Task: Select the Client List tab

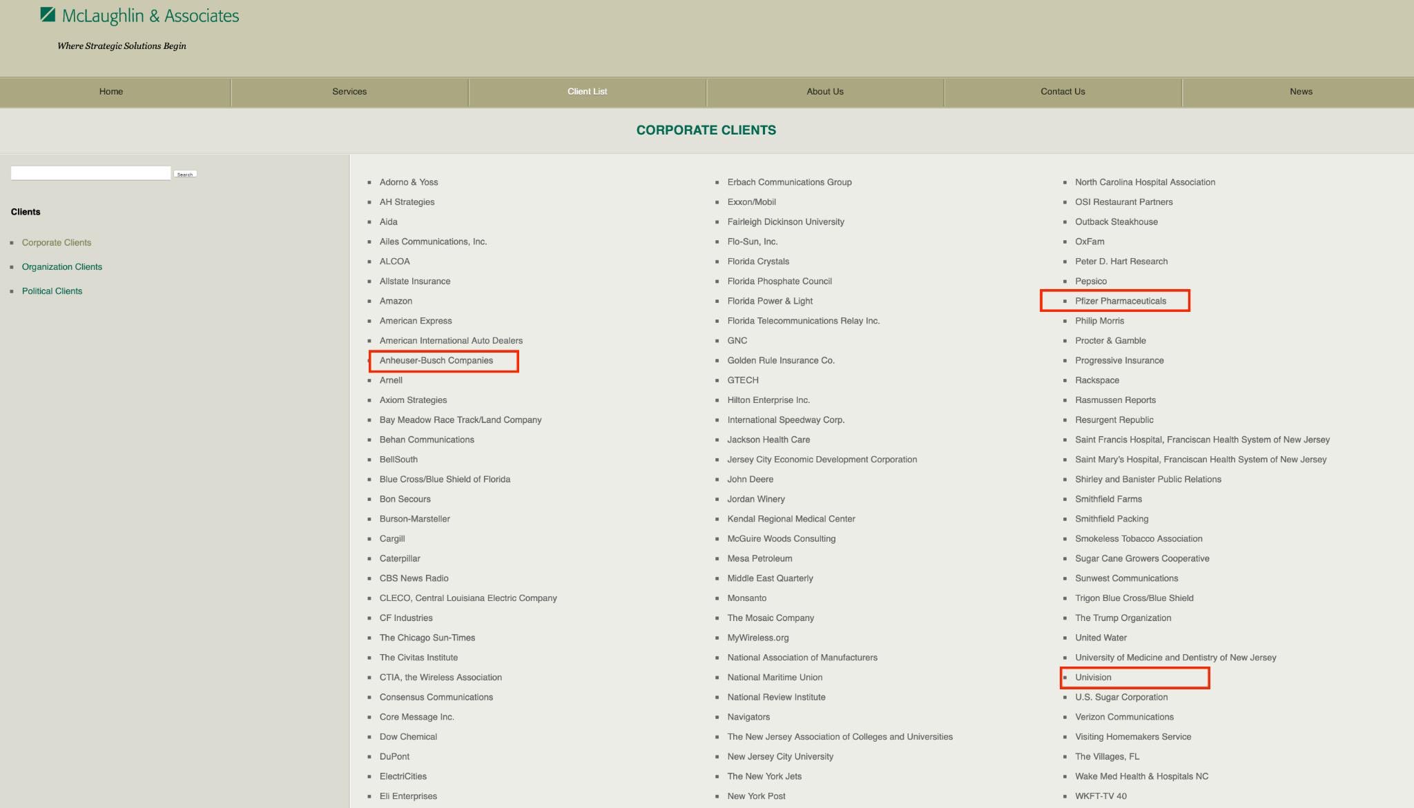Action: (x=587, y=92)
